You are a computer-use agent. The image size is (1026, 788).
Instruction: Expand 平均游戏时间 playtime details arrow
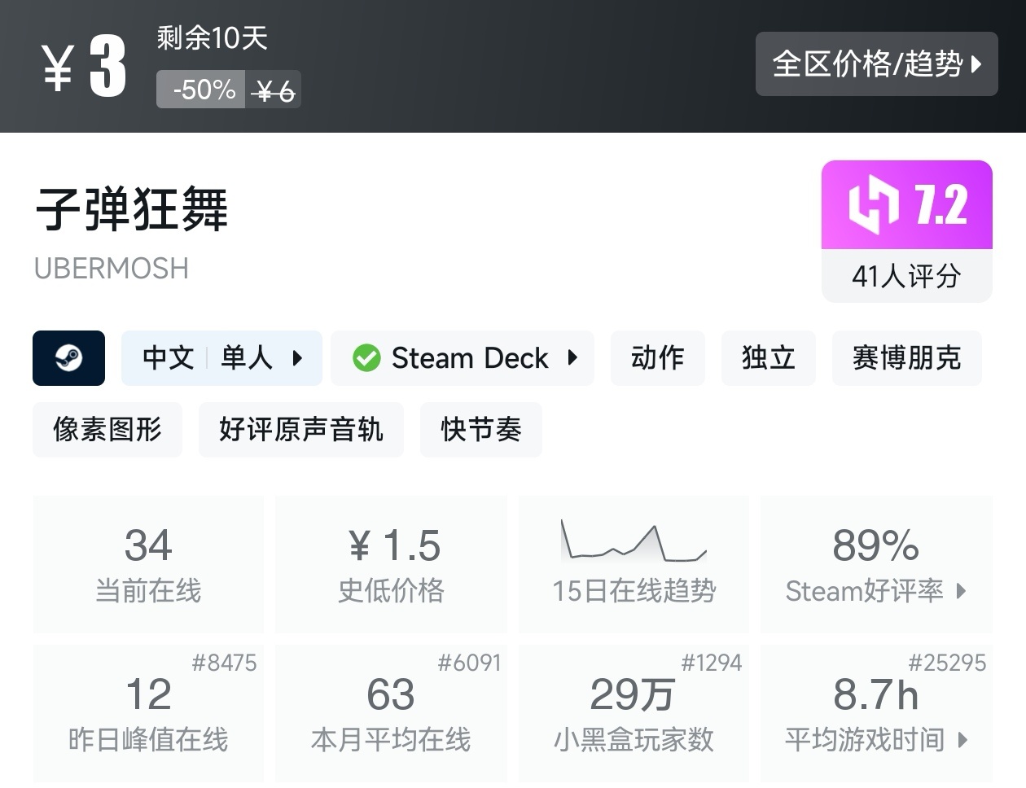963,740
